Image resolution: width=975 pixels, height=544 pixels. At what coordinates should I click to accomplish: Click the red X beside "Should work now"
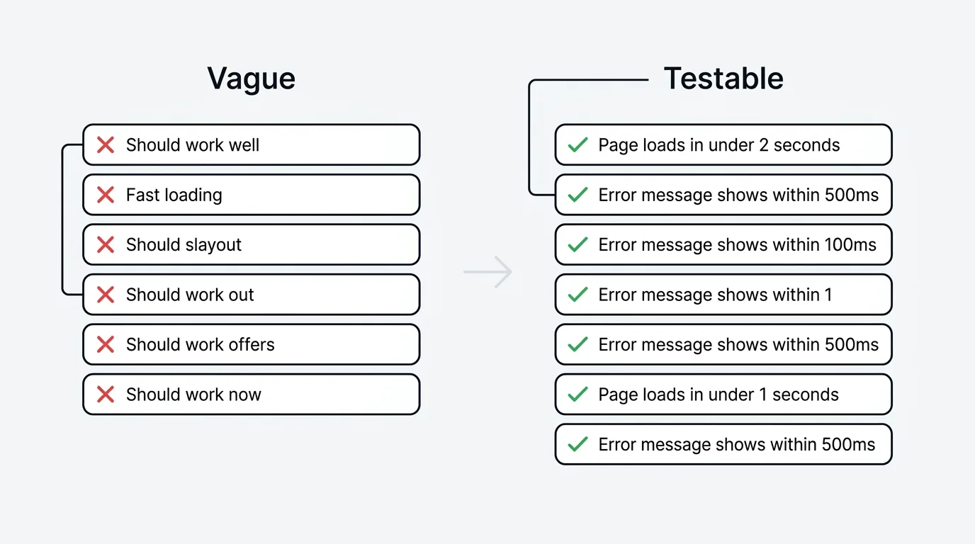106,395
